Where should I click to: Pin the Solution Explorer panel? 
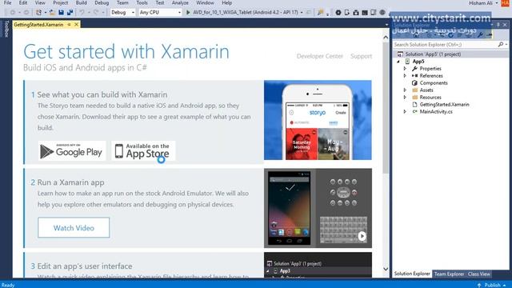(498, 25)
